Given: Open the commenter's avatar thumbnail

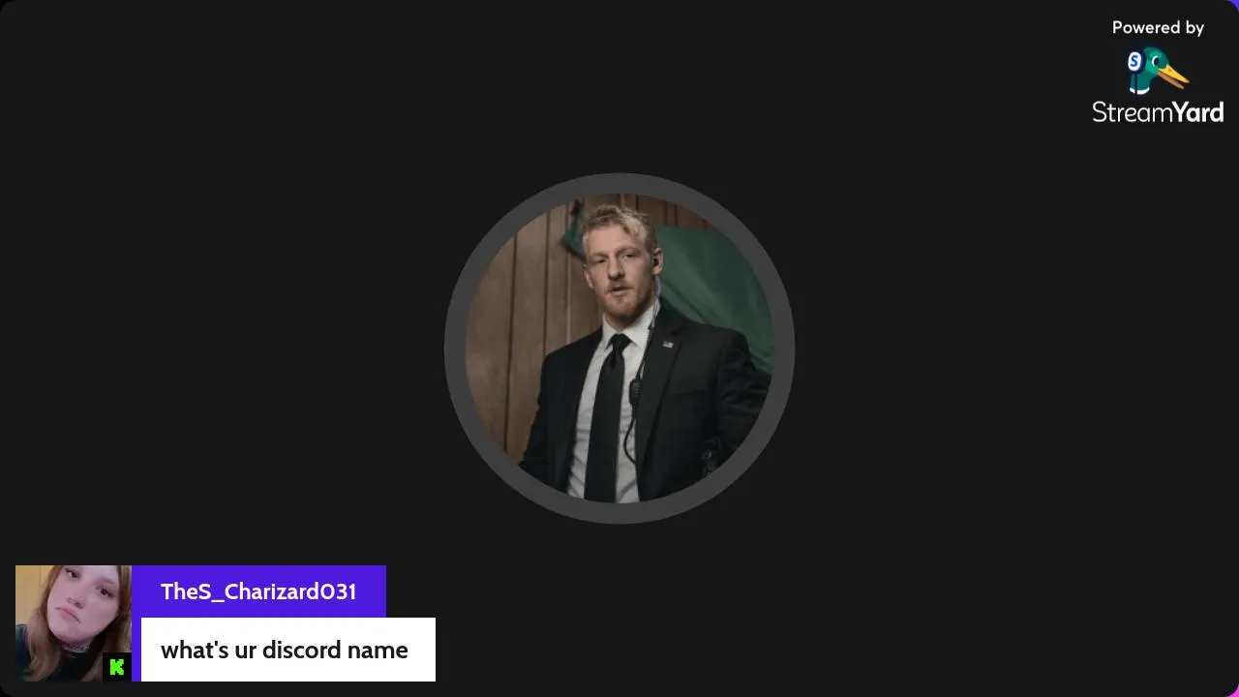Looking at the screenshot, I should pos(74,623).
